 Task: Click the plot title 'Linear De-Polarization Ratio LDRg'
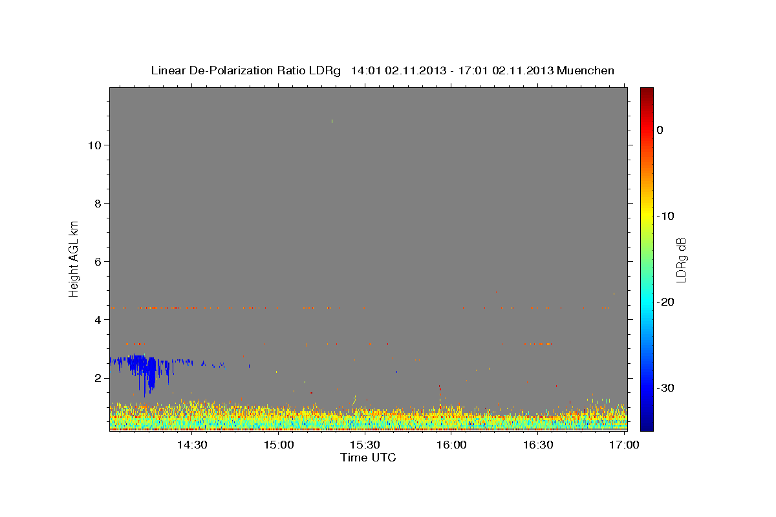[x=246, y=70]
